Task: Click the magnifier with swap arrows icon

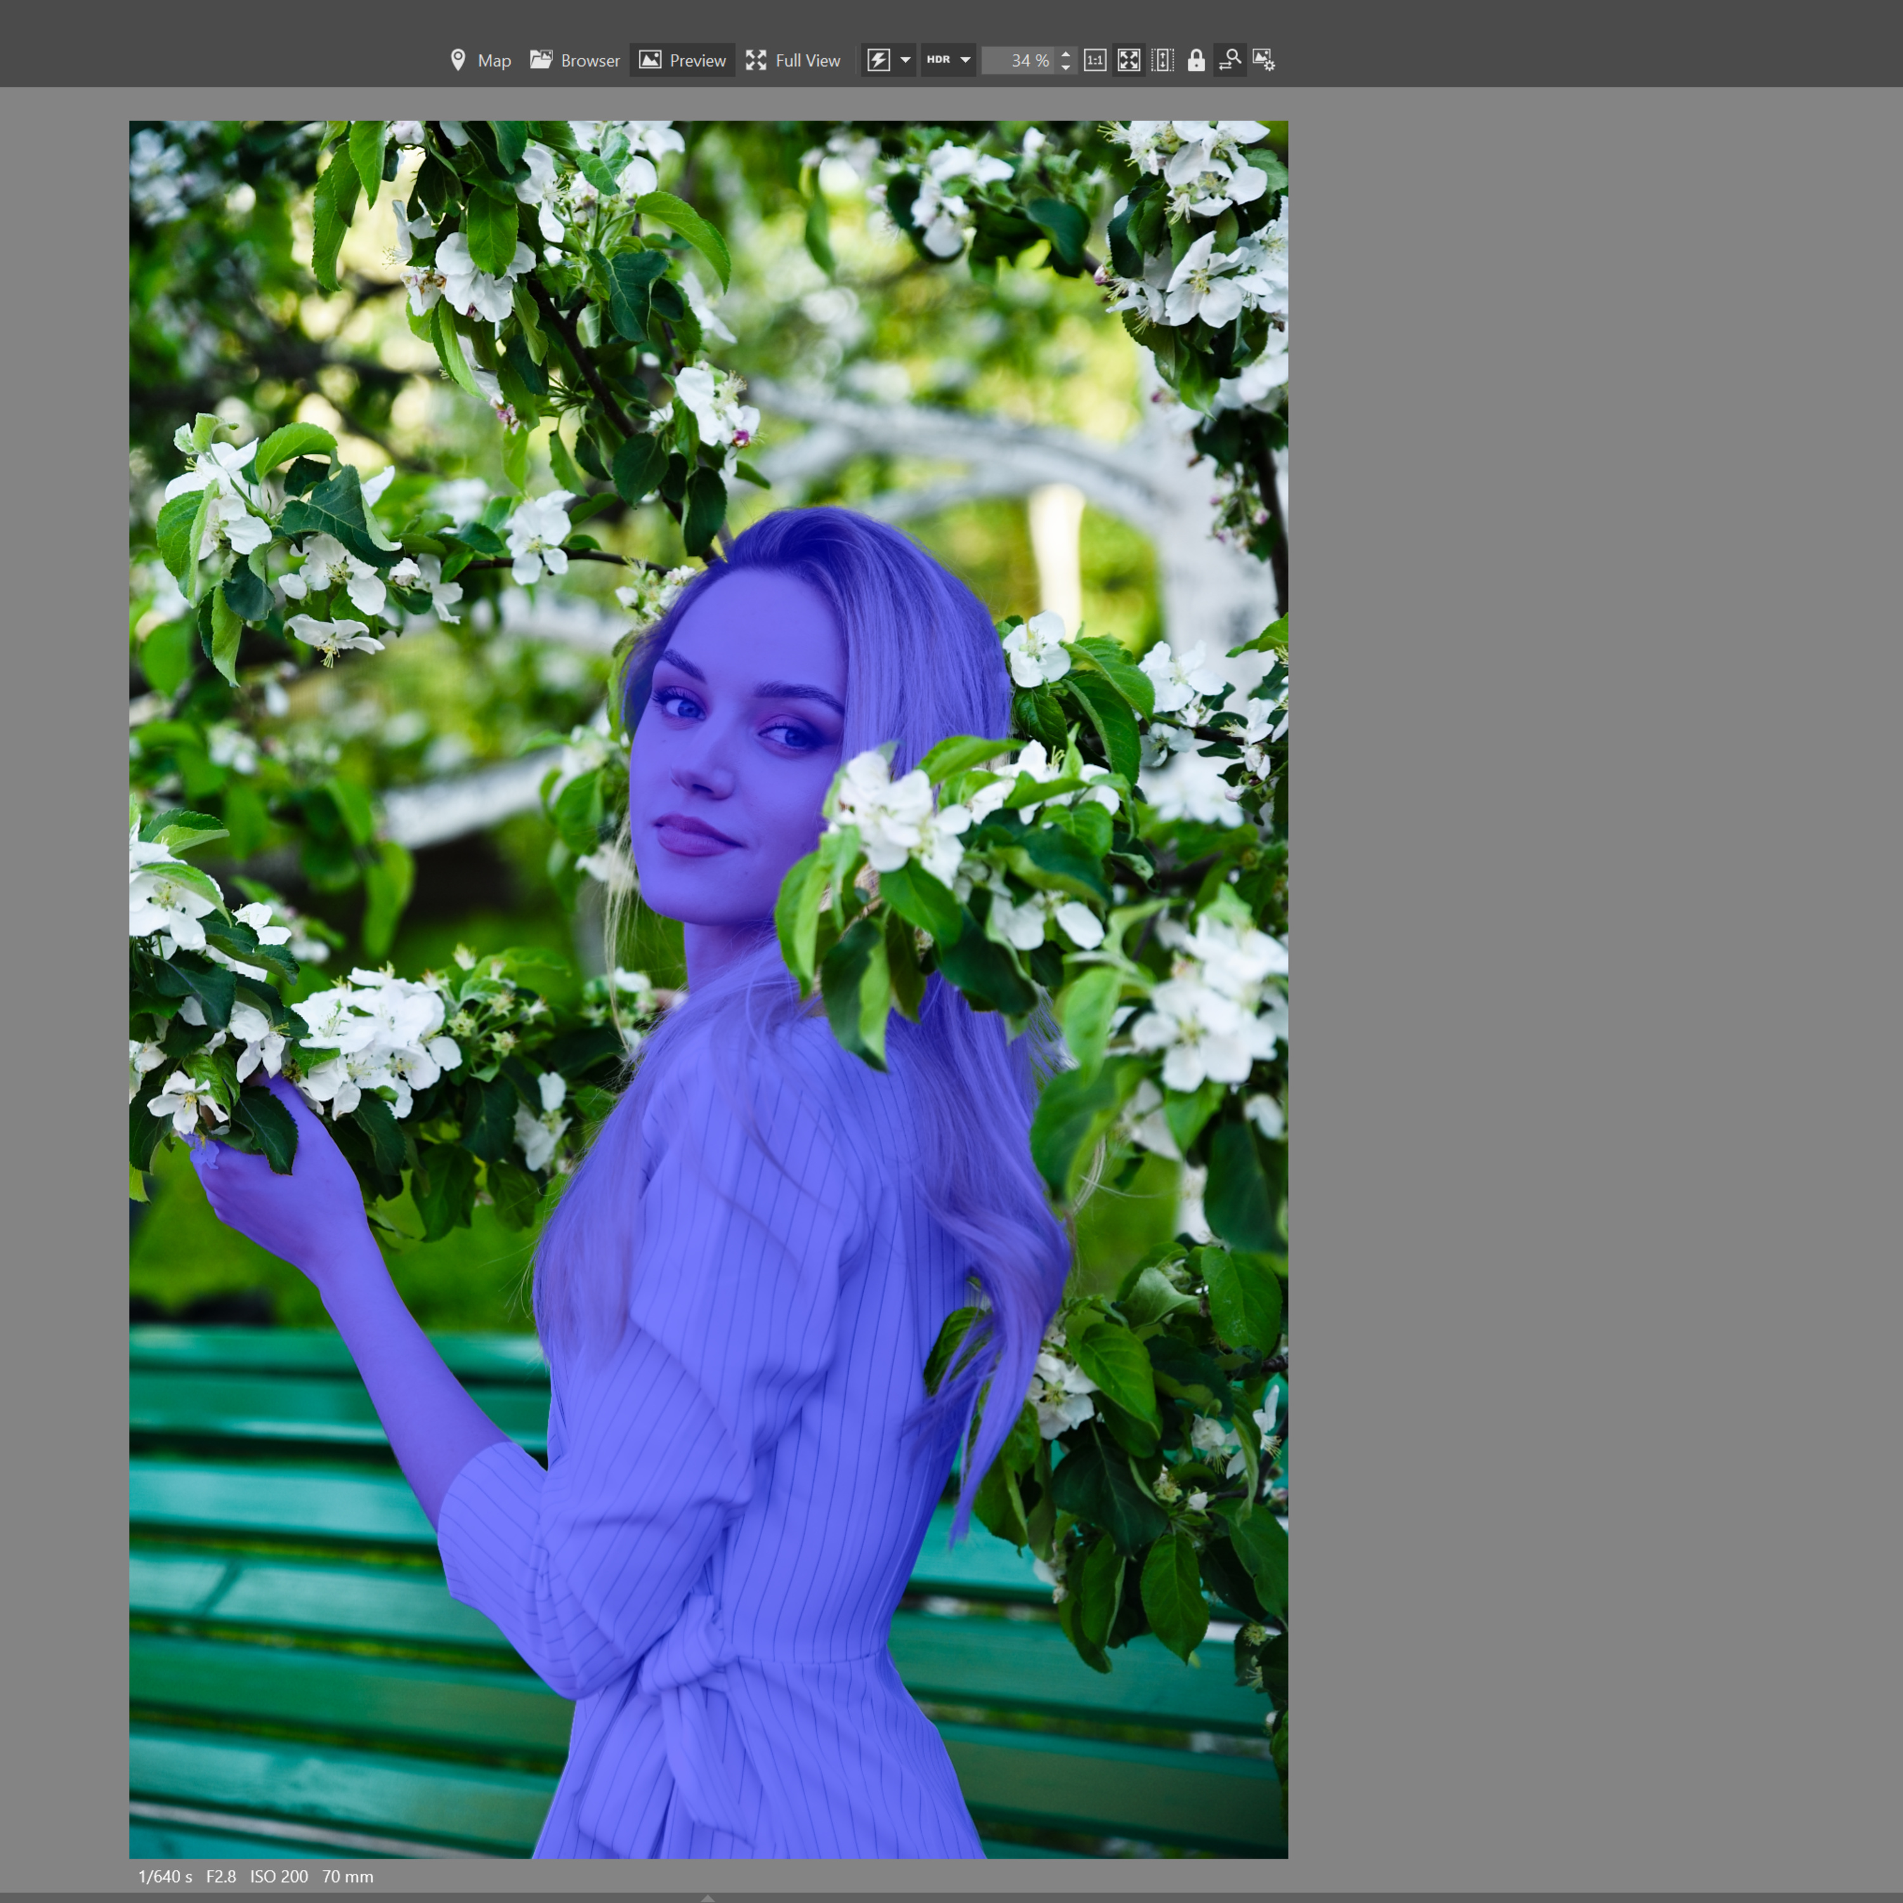Action: click(x=1229, y=60)
